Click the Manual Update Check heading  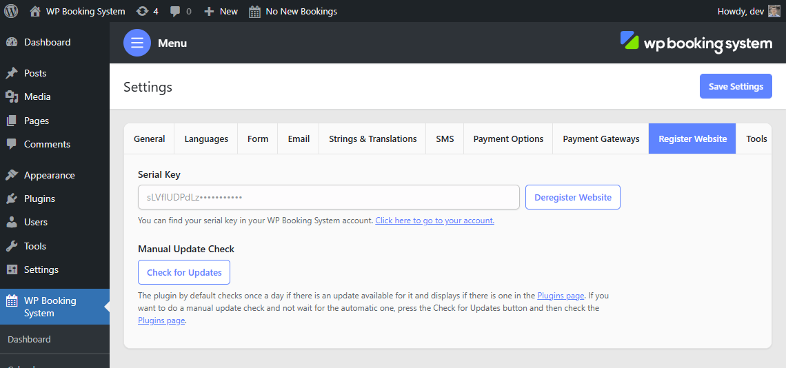[186, 249]
